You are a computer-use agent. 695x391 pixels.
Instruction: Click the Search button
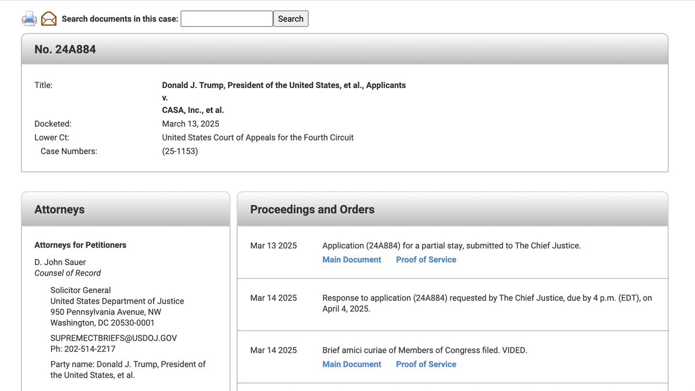291,19
